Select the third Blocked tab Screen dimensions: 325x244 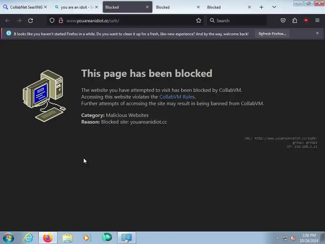229,7
